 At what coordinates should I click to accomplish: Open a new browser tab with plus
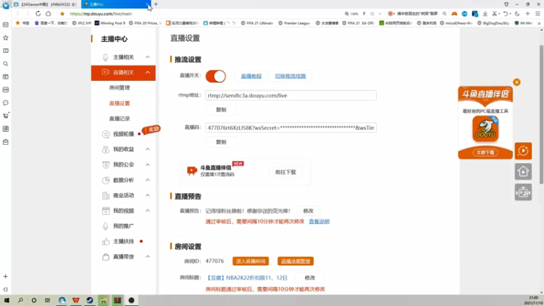[156, 4]
